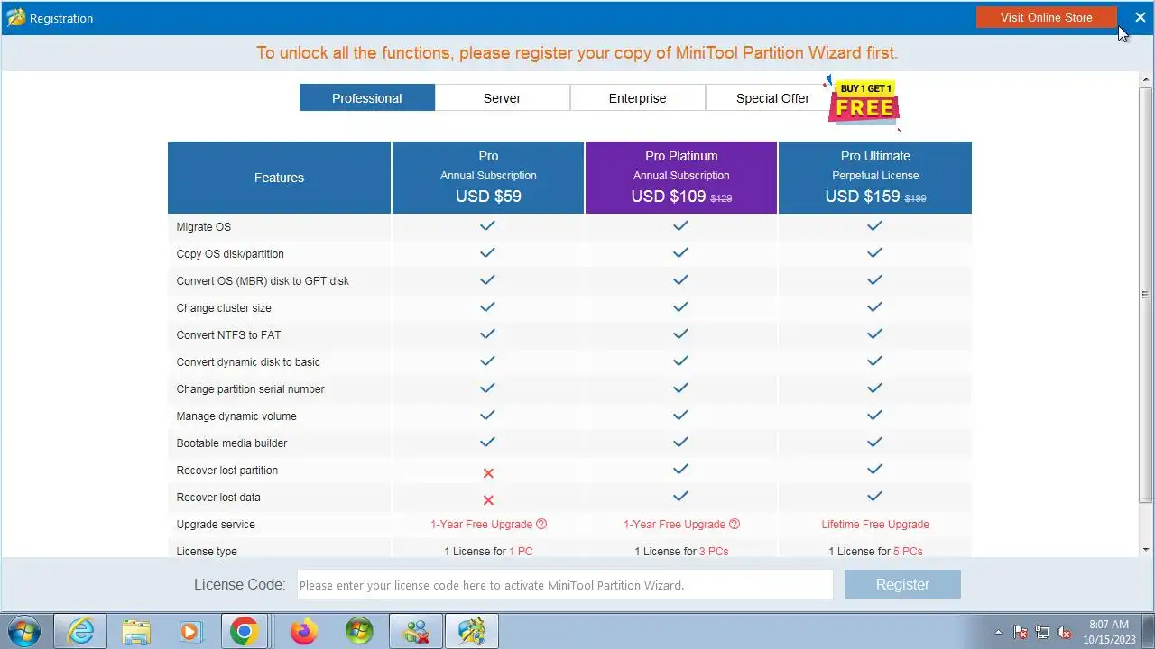Click Bootable media builder checkmark under Pro Platinum
The width and height of the screenshot is (1155, 649).
(x=681, y=442)
